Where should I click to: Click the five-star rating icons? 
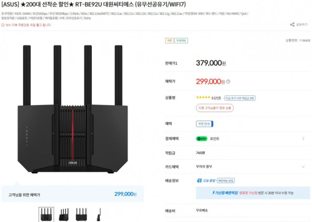(203, 98)
